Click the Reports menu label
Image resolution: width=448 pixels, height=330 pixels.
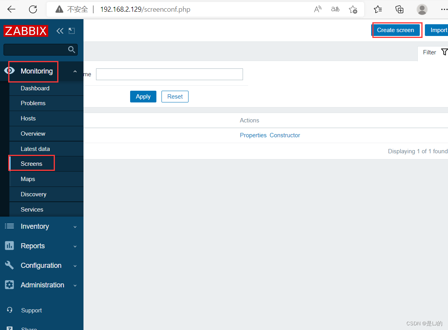pos(33,246)
